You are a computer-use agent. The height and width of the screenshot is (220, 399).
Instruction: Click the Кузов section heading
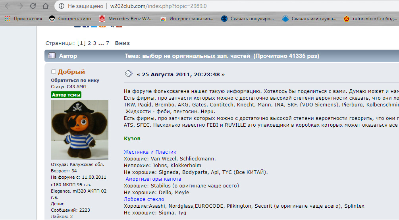click(x=132, y=139)
